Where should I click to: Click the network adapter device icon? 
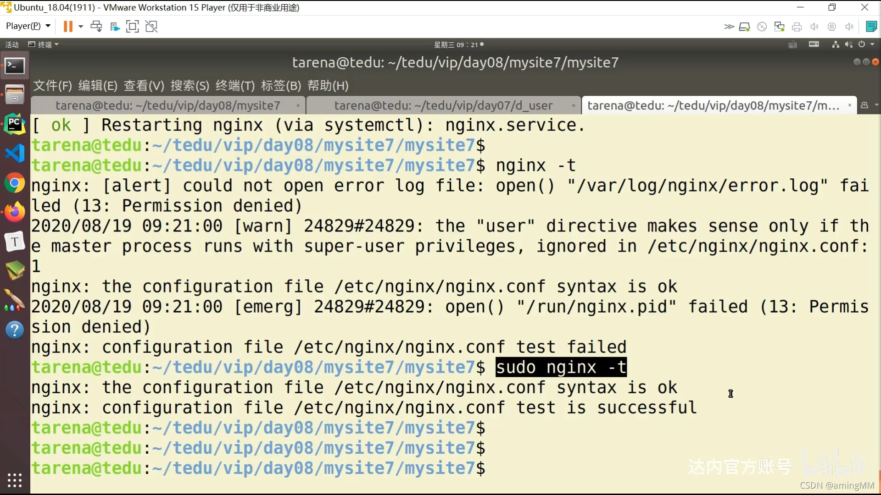click(x=779, y=27)
